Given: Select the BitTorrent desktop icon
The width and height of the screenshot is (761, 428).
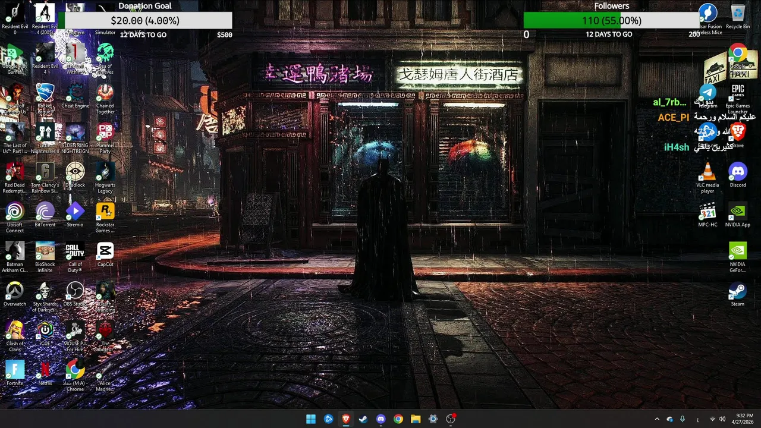Looking at the screenshot, I should click(x=45, y=215).
